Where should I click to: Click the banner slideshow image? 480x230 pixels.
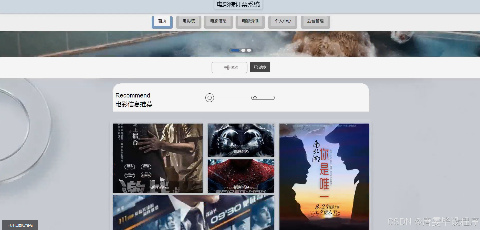coord(240,44)
